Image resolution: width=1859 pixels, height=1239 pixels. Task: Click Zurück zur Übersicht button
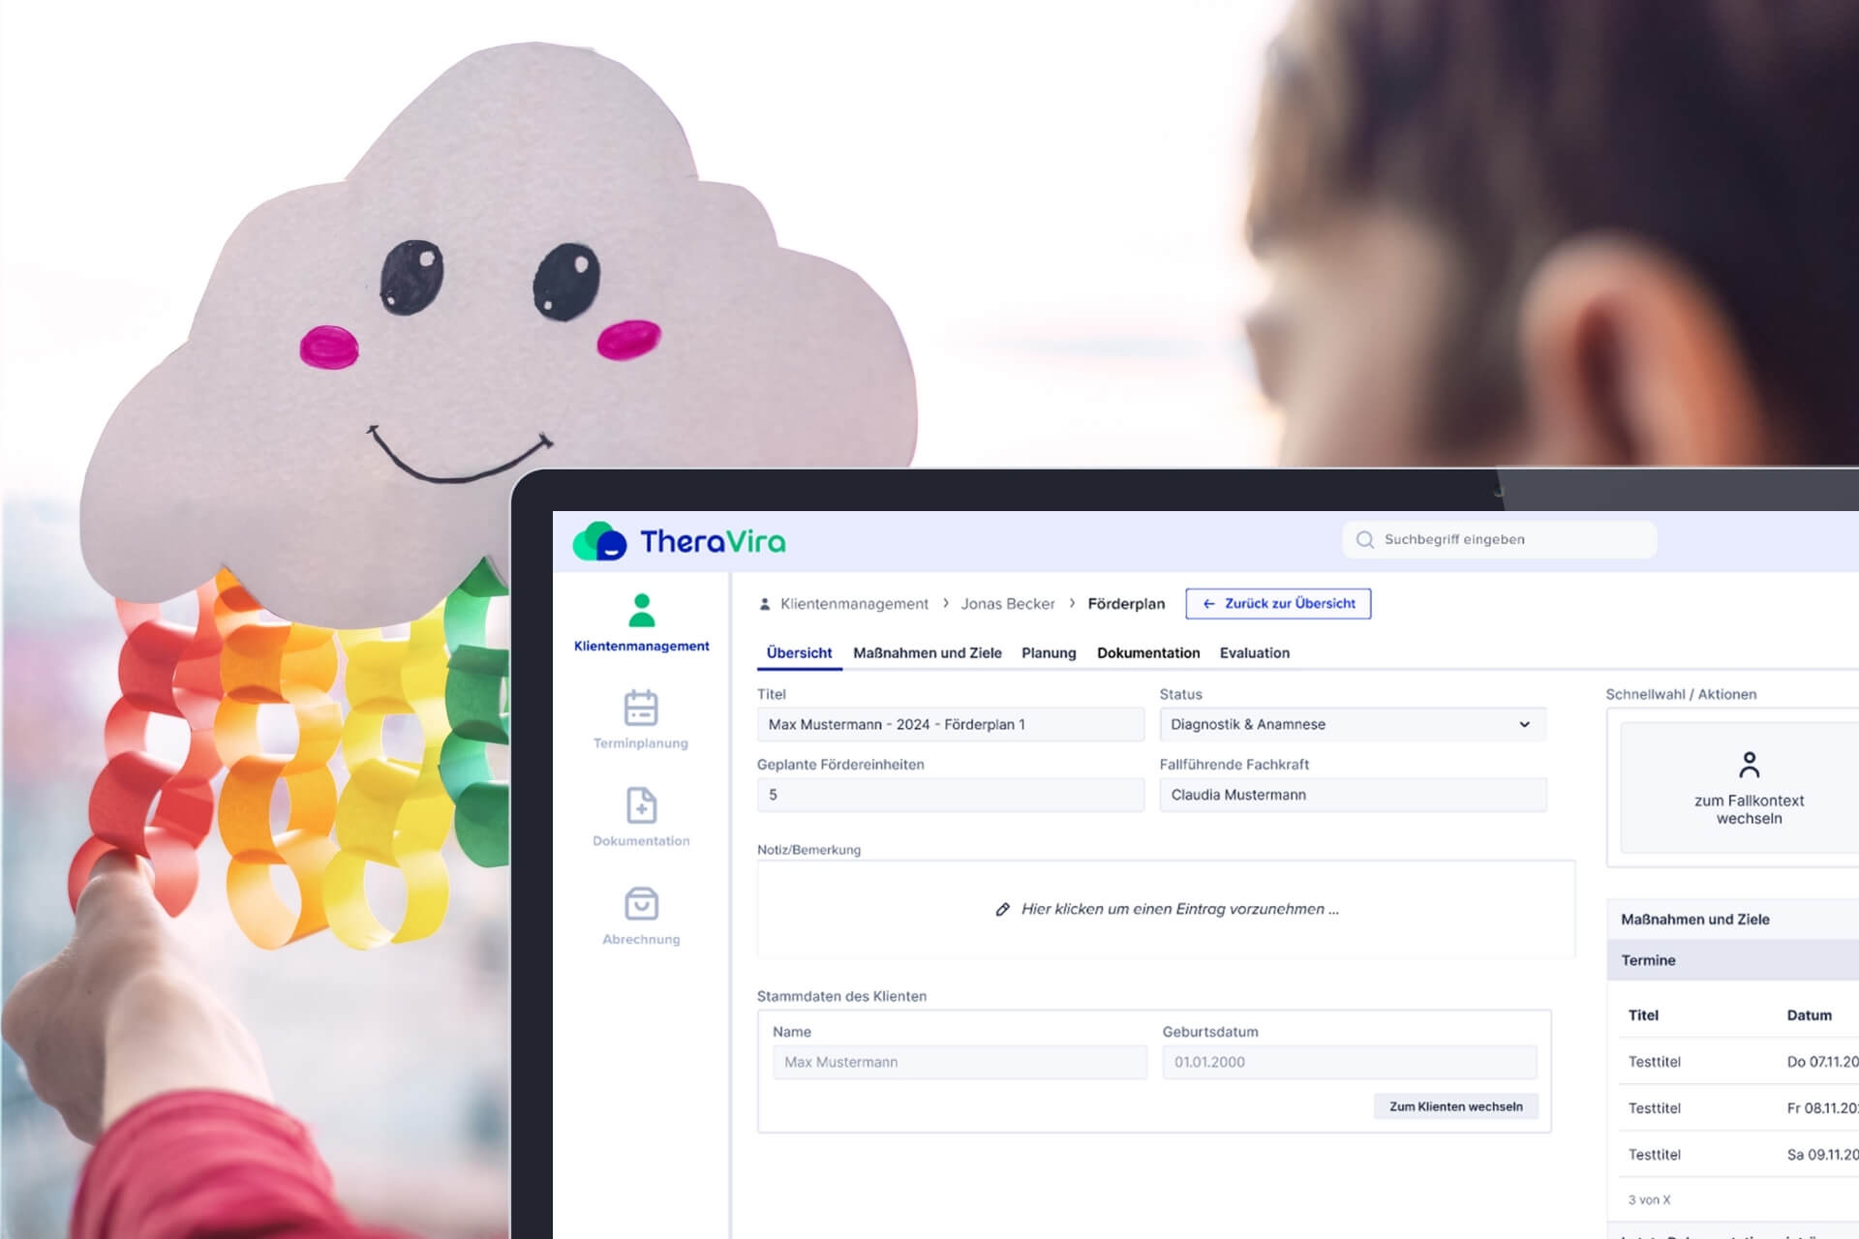(x=1278, y=603)
